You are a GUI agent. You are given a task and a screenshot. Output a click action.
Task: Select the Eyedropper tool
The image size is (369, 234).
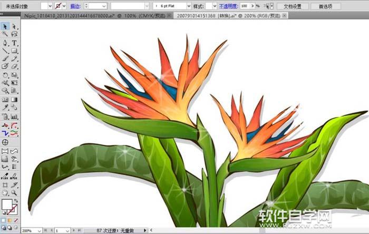point(5,107)
